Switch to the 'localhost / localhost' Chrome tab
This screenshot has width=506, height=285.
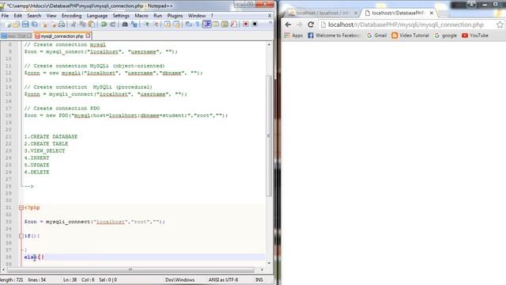point(322,13)
